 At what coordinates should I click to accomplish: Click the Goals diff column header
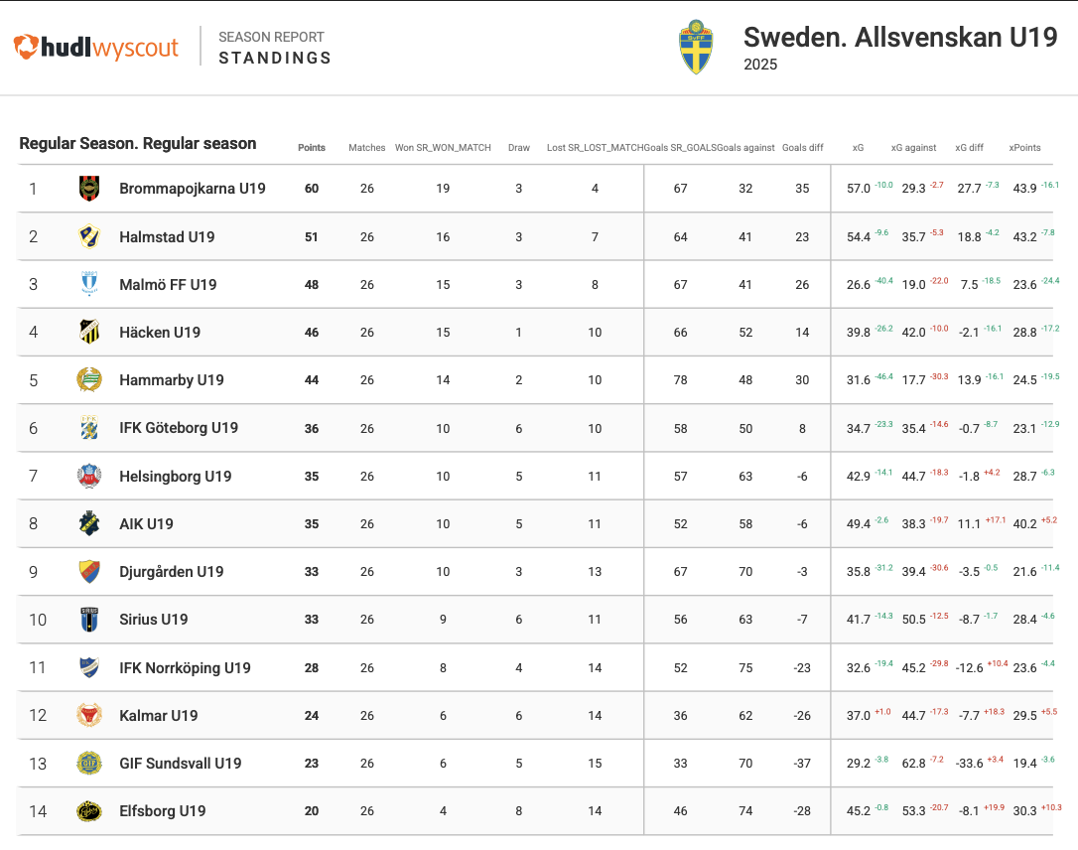[802, 148]
